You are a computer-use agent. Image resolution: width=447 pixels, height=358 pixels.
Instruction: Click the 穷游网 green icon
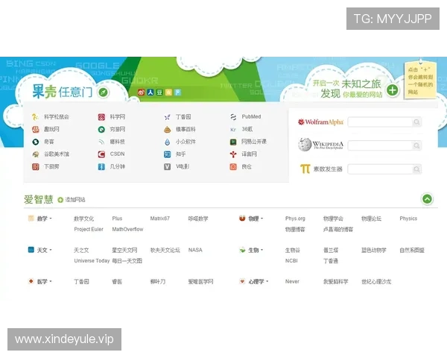[101, 129]
